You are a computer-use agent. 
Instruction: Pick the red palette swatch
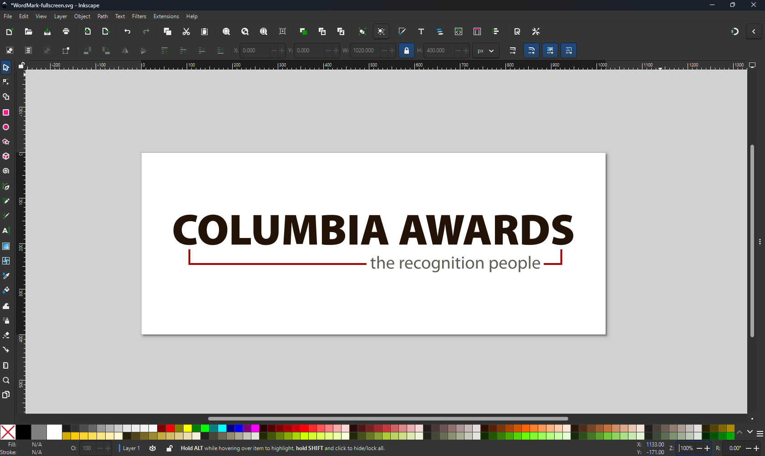tap(170, 428)
